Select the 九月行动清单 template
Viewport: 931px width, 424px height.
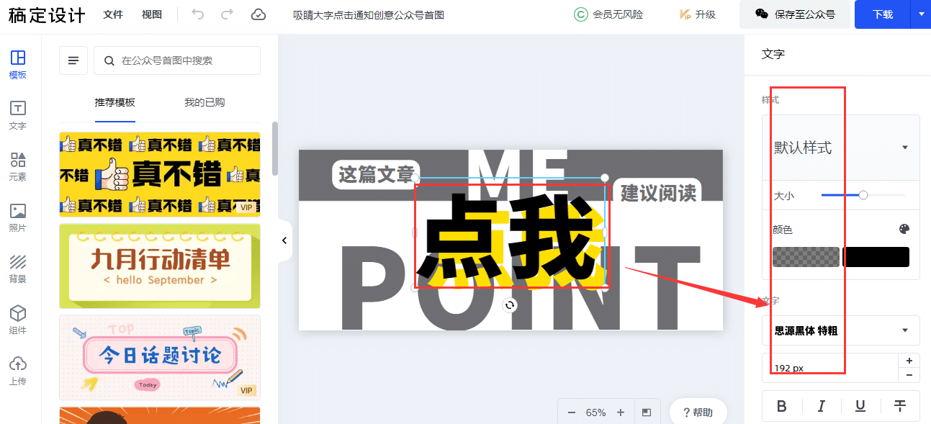coord(160,266)
